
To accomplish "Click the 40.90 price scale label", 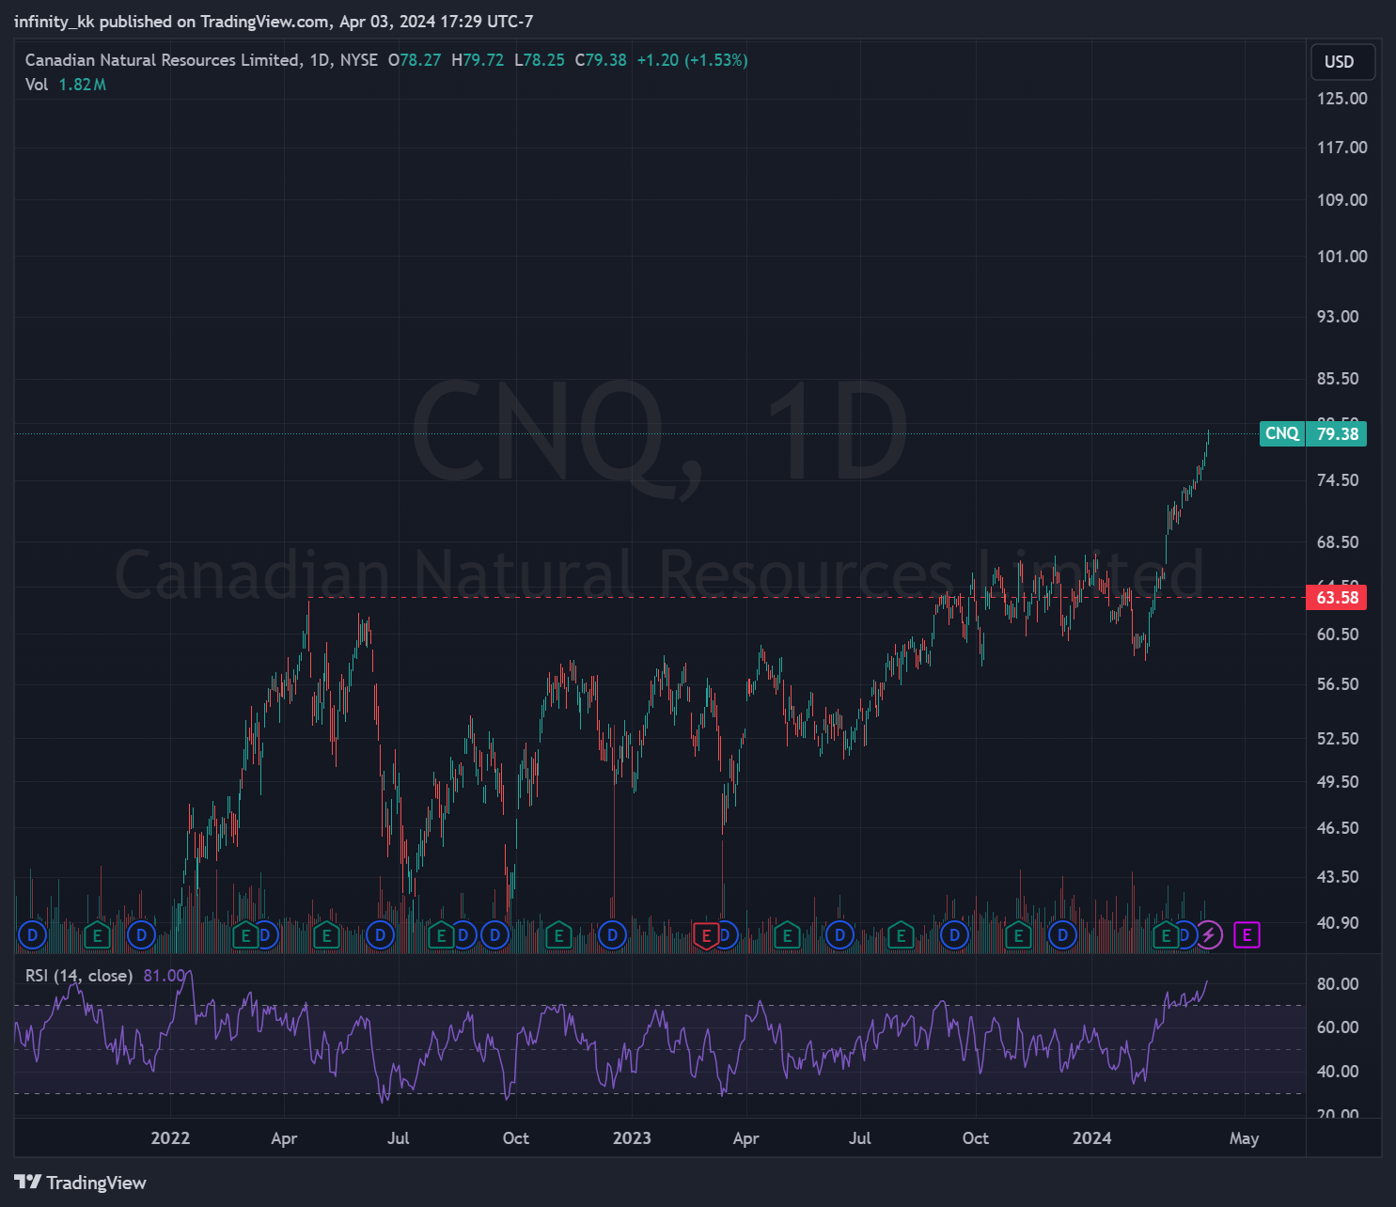I will [1338, 923].
